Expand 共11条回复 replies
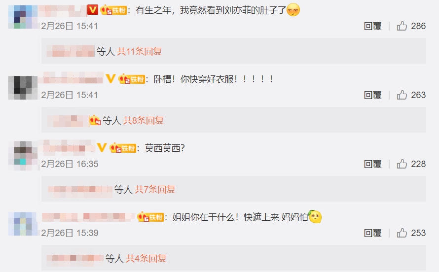 [x=140, y=51]
